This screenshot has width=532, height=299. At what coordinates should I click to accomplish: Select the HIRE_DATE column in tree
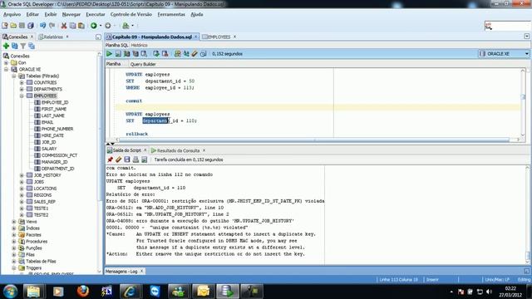tap(52, 135)
